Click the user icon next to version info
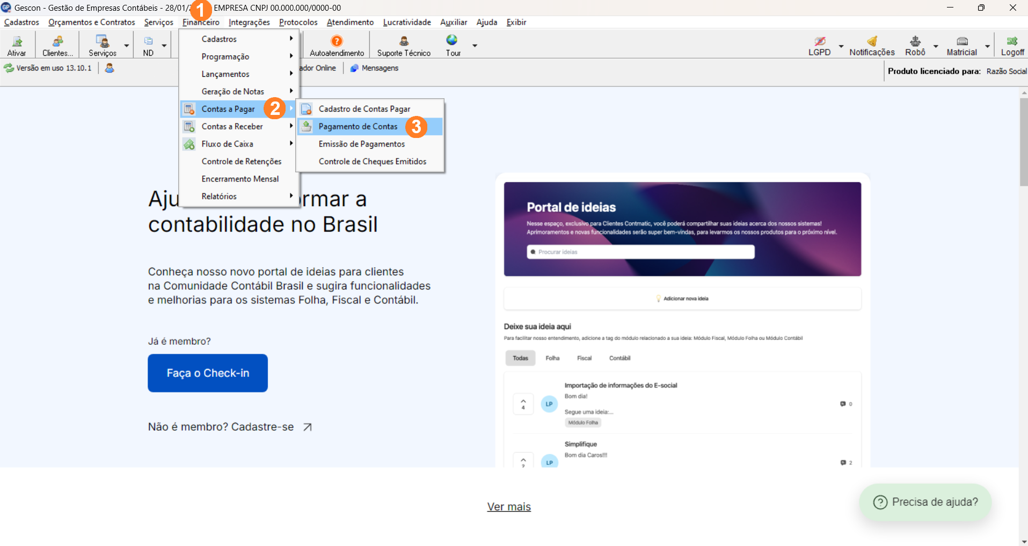Screen dimensions: 1028x546 coord(110,68)
